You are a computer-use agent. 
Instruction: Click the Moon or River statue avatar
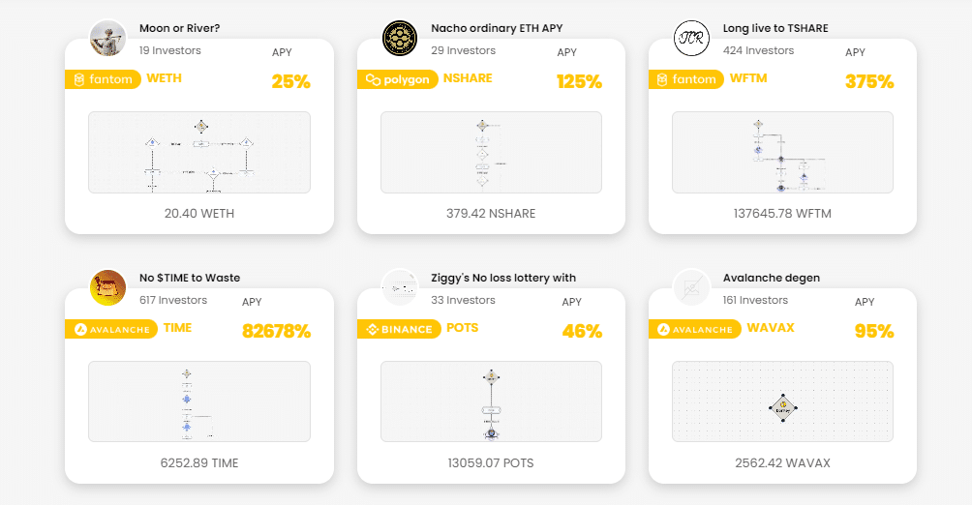[x=107, y=38]
